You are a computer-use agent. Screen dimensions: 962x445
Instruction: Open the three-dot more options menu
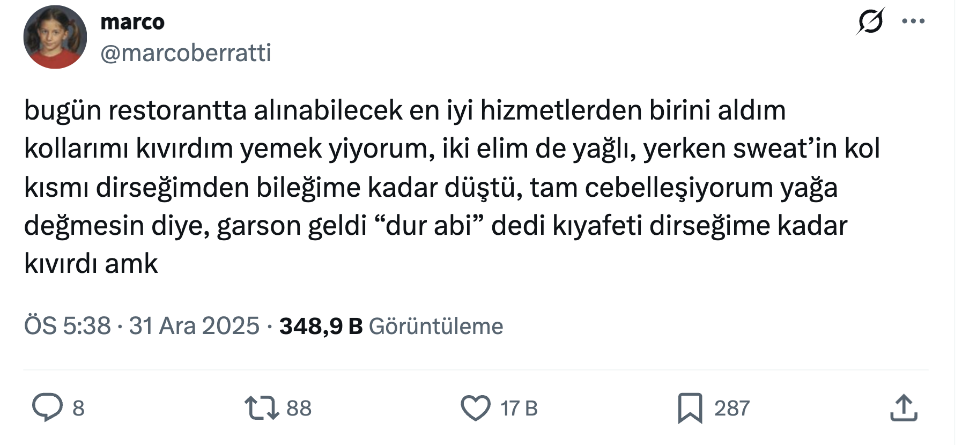click(x=913, y=21)
